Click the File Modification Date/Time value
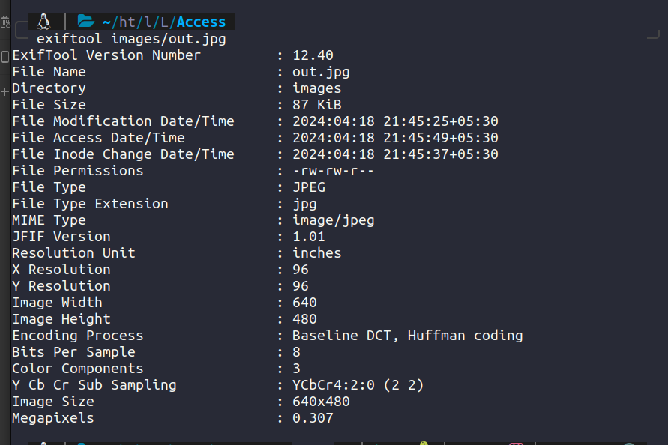This screenshot has height=445, width=668. [x=395, y=121]
